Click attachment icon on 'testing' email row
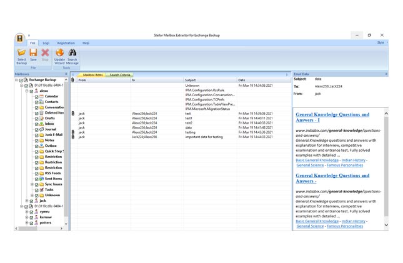 72,132
